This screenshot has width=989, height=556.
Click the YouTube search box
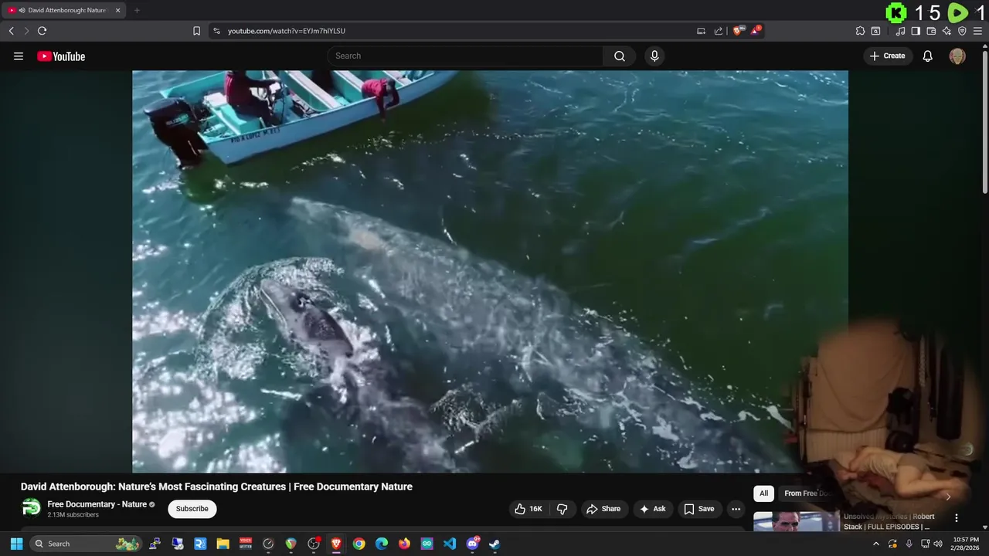coord(465,56)
